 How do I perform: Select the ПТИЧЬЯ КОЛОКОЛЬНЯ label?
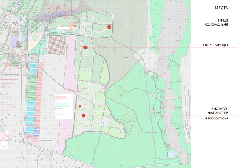tap(216, 22)
